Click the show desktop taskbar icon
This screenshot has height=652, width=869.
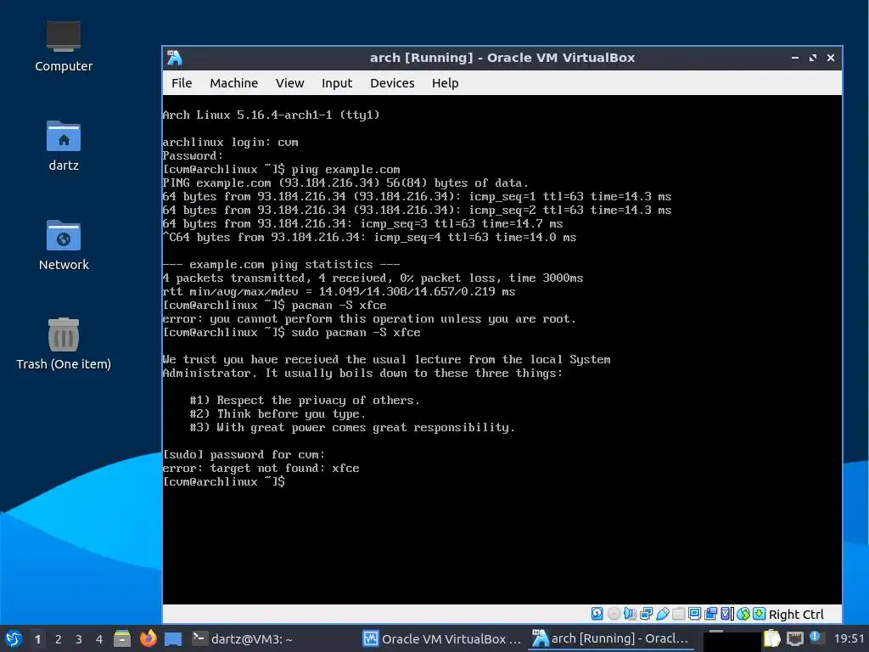click(x=173, y=639)
